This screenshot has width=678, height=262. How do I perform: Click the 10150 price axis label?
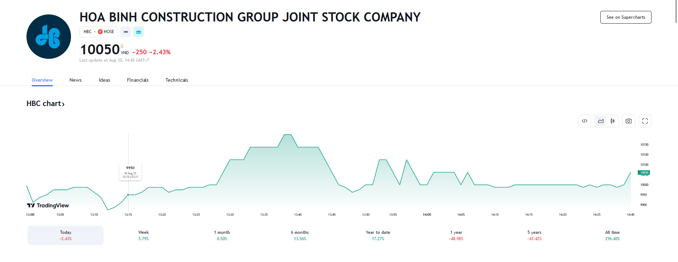(644, 145)
